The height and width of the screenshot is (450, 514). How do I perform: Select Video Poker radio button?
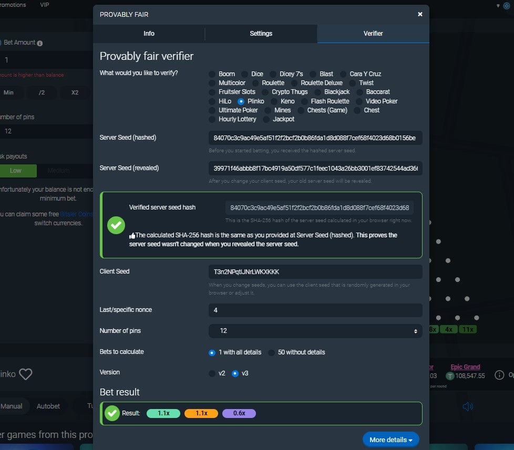[359, 101]
